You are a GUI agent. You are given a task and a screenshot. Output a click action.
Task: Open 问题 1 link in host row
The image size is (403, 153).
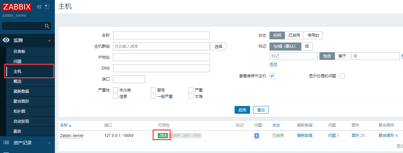point(334,136)
